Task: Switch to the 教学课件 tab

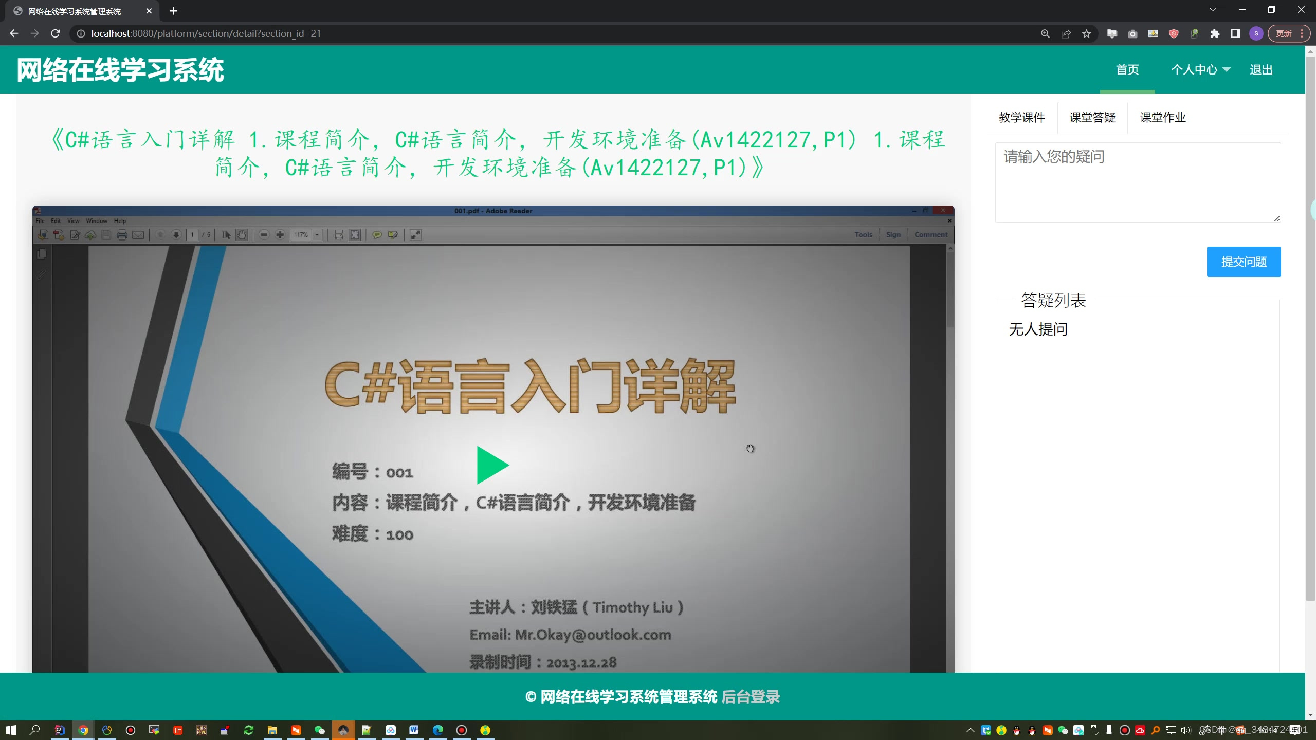Action: point(1021,118)
